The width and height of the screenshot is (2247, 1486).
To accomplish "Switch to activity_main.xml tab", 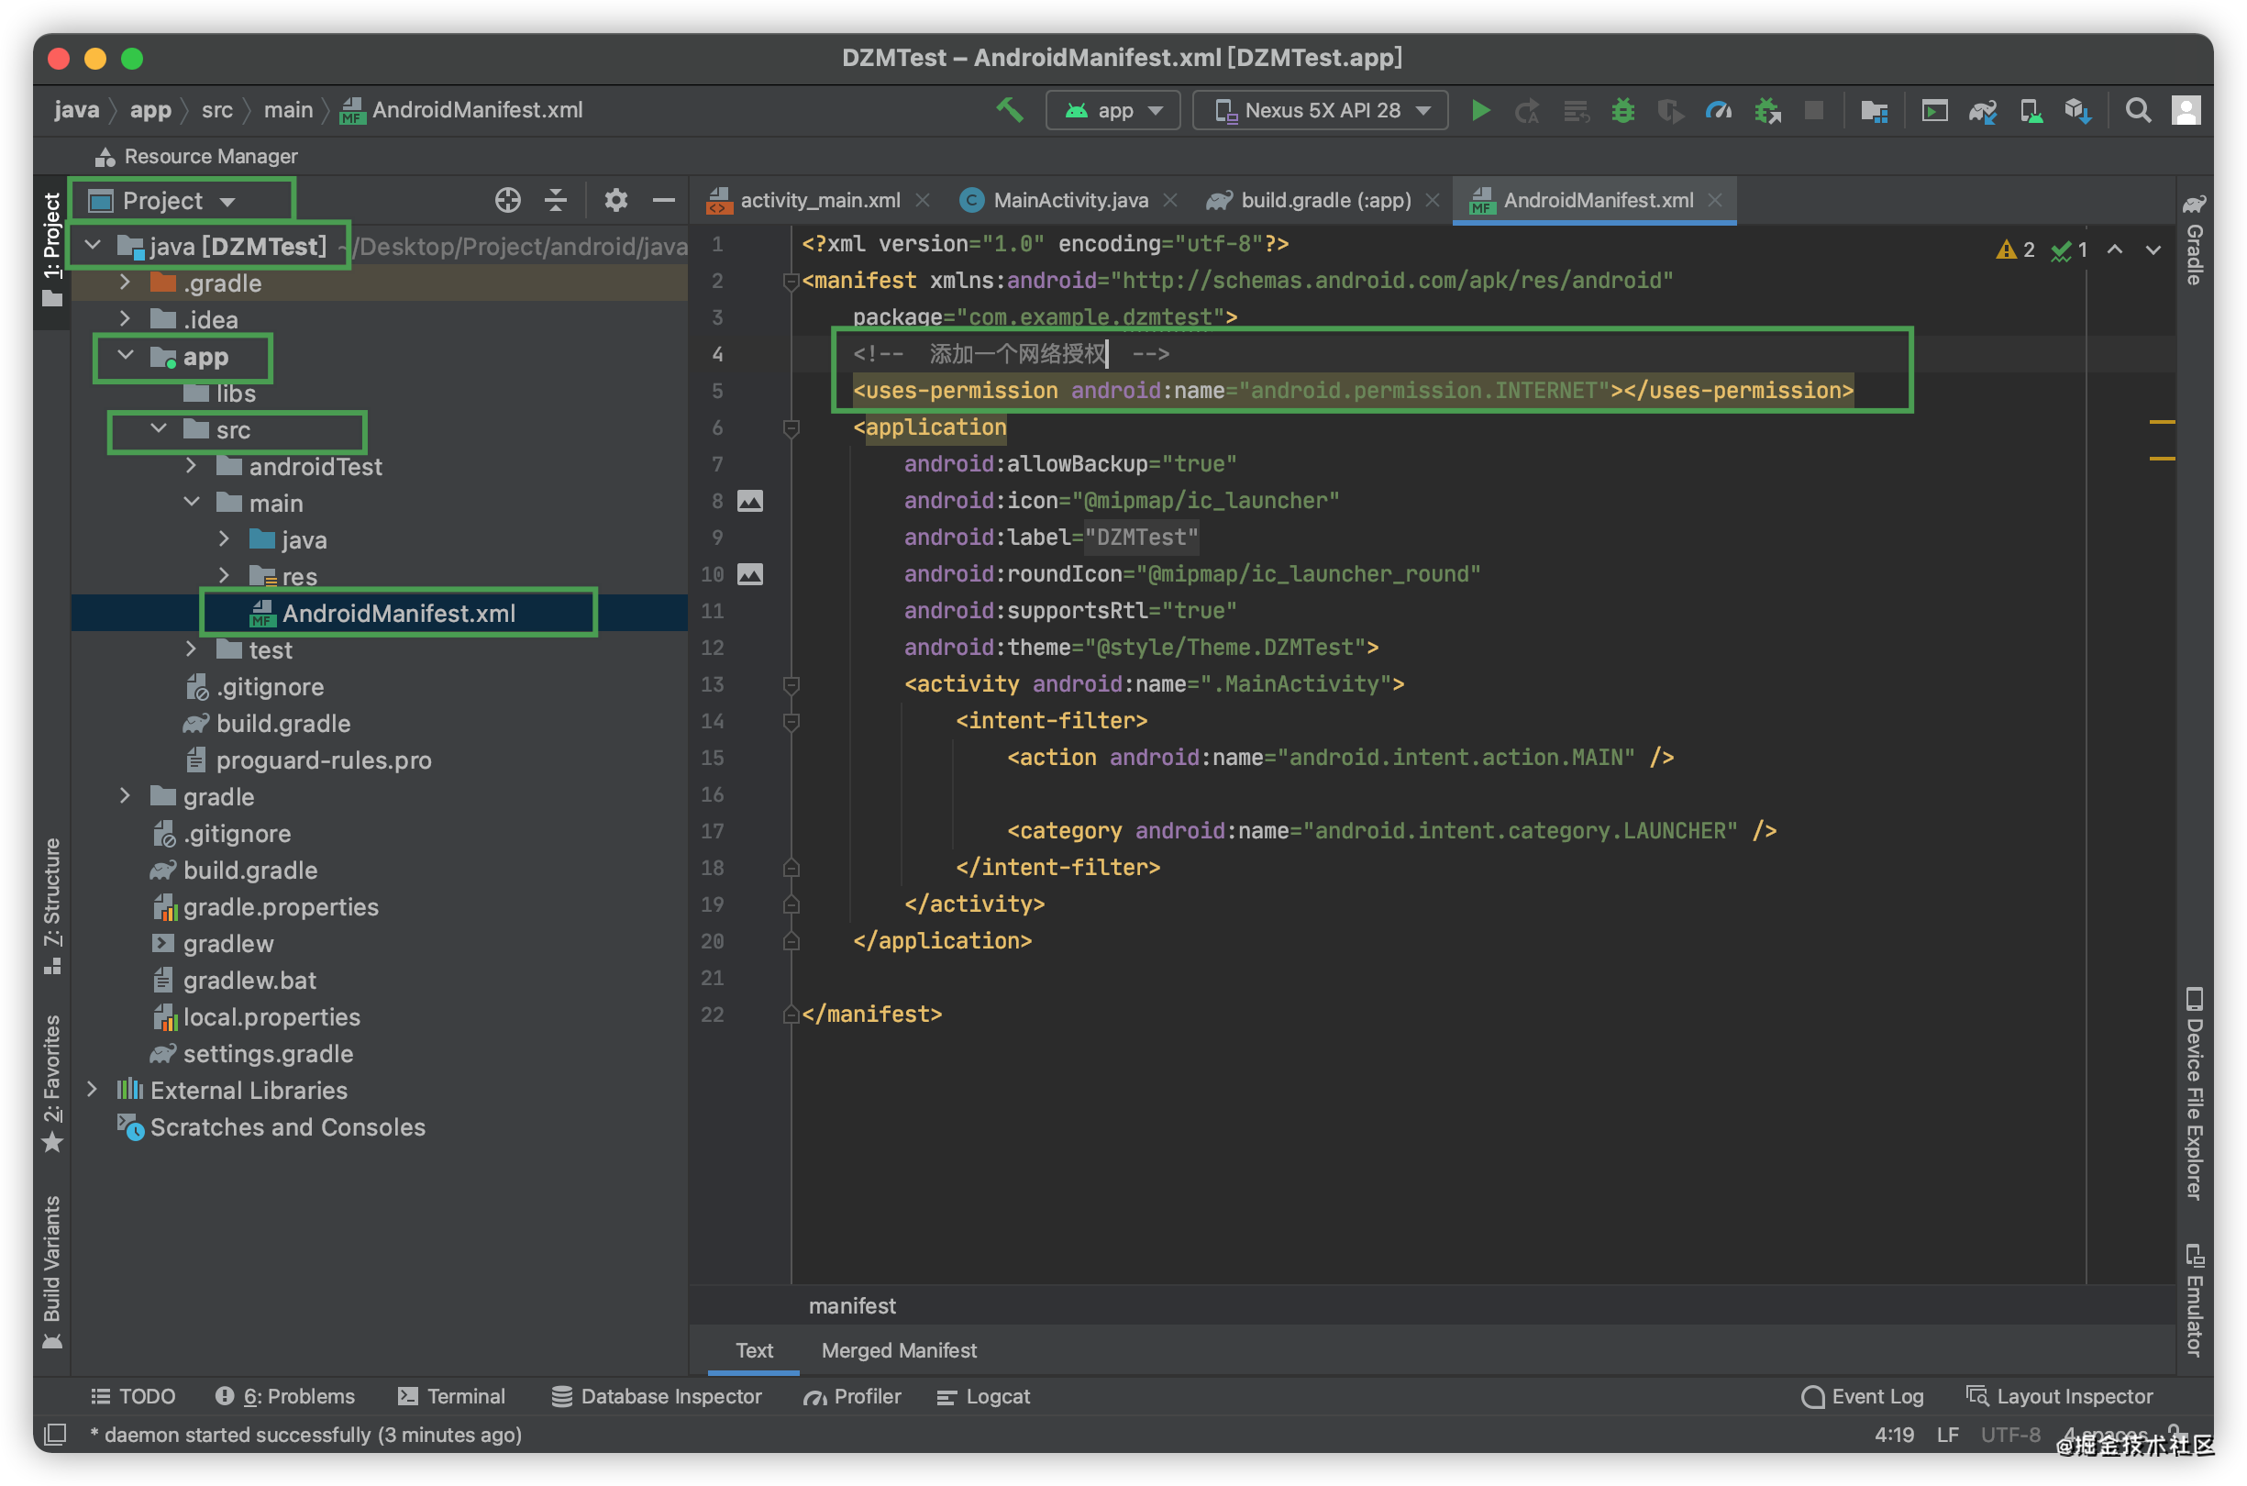I will (x=819, y=200).
